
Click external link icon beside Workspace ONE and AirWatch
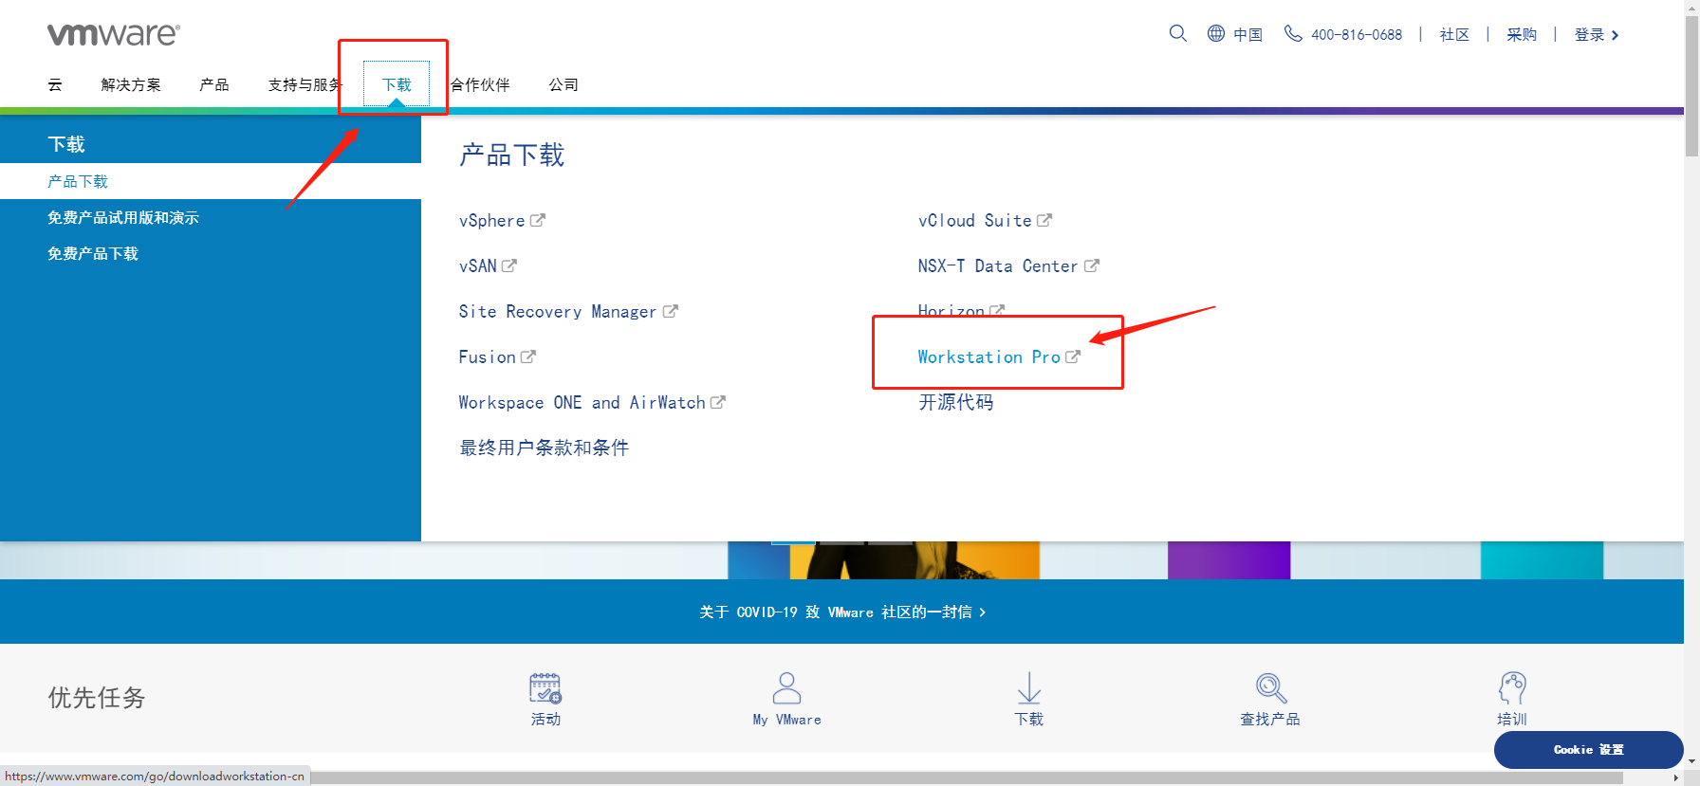pyautogui.click(x=718, y=402)
